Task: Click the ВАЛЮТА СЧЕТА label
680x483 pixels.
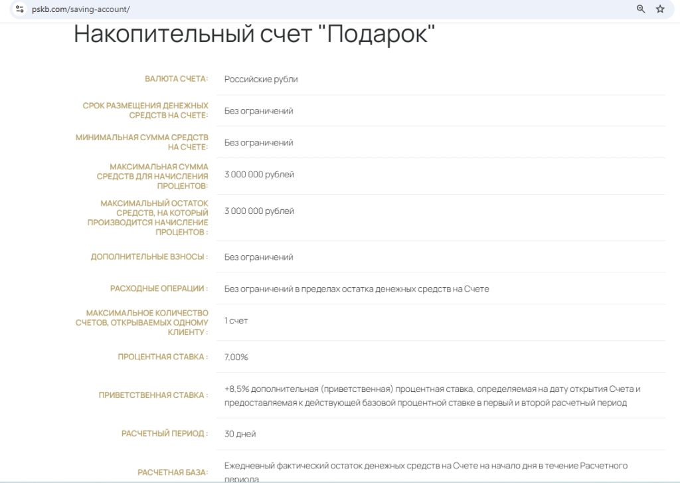Action: [x=176, y=79]
